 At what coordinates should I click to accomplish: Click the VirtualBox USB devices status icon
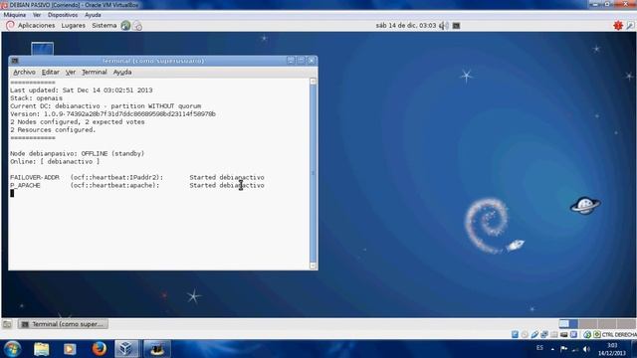pos(534,334)
